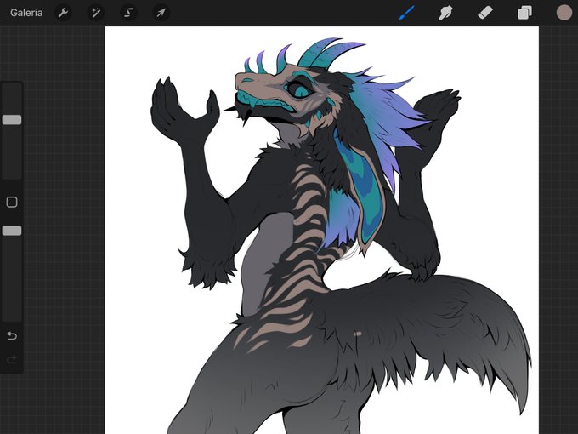Select the Eraser tool
The image size is (578, 434).
coord(485,13)
